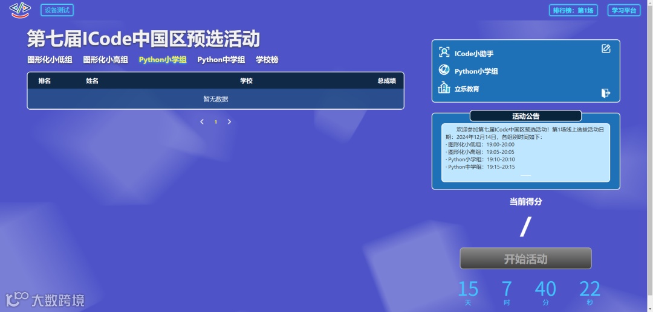Click the announcement line Python小学组：19:10-20:10
This screenshot has width=653, height=312.
point(480,159)
